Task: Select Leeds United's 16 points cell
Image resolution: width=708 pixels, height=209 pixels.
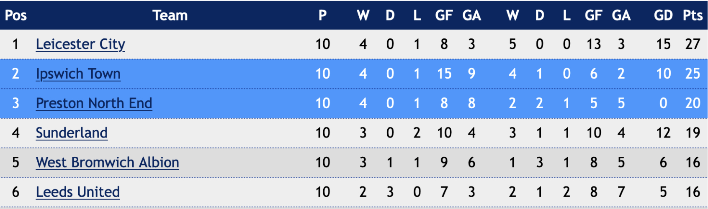Action: 693,192
